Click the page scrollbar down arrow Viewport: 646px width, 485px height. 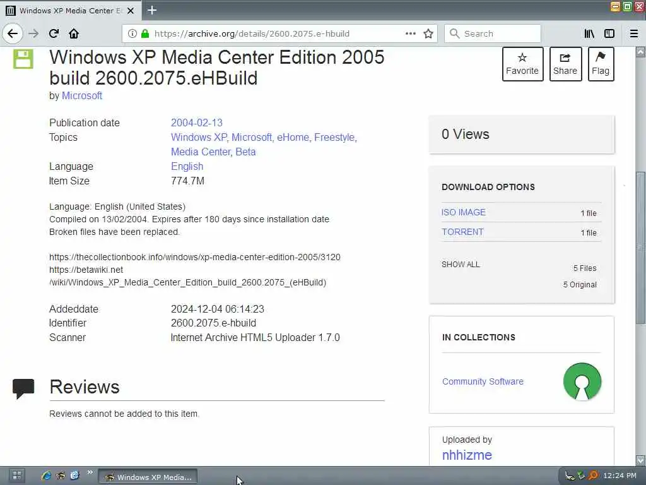coord(640,460)
